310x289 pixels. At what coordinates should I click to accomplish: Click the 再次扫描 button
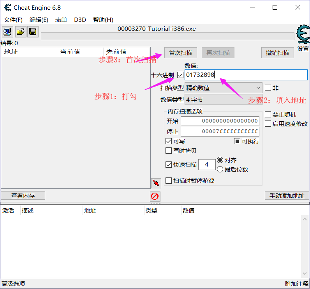[x=218, y=53]
